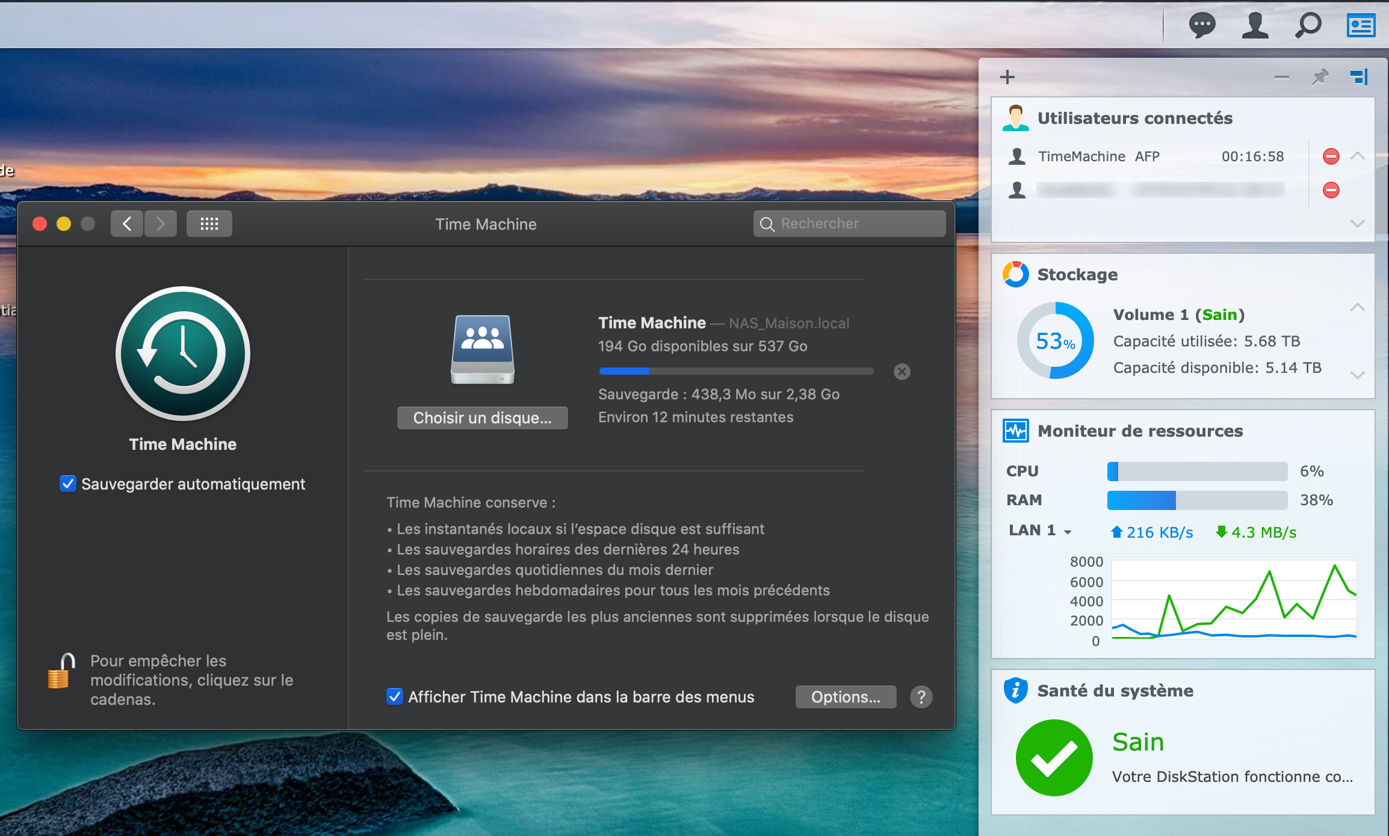
Task: Pin the widget panel
Action: point(1320,77)
